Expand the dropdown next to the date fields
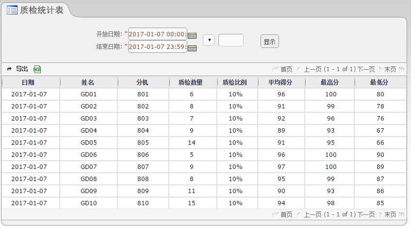 (x=209, y=41)
